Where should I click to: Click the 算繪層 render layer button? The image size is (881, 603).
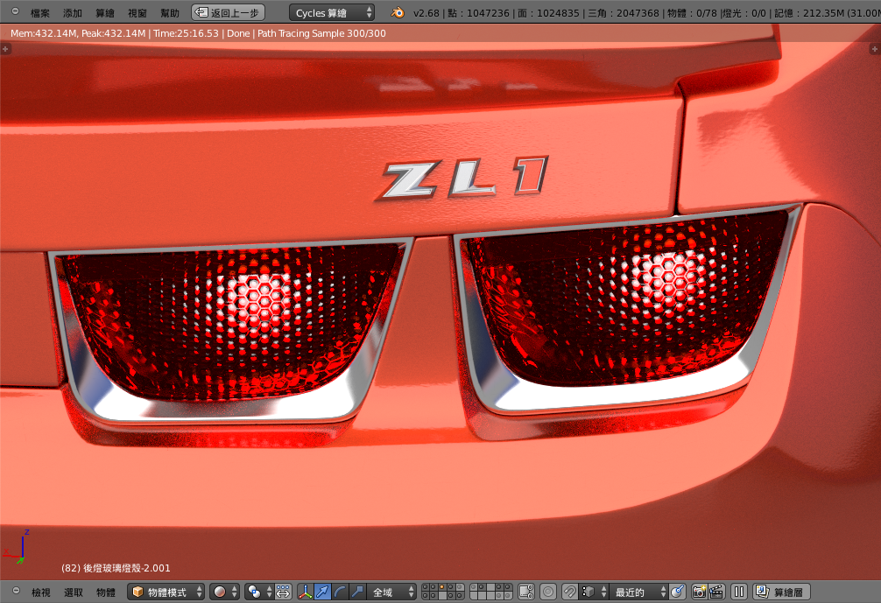pyautogui.click(x=781, y=592)
